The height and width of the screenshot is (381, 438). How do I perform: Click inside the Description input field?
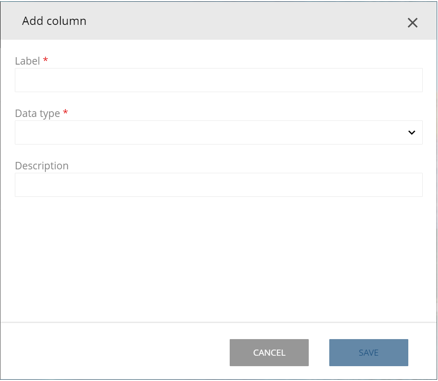[218, 185]
